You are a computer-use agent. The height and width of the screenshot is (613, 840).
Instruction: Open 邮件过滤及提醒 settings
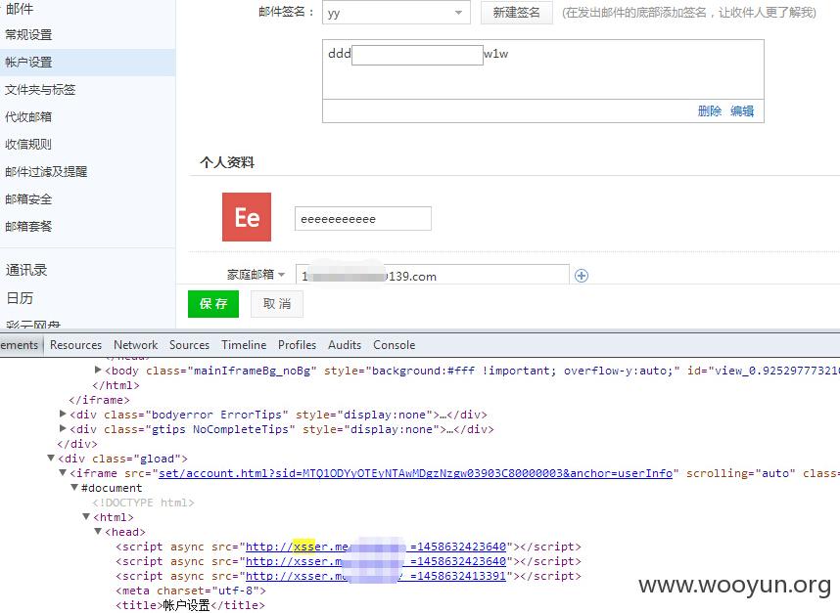coord(46,172)
